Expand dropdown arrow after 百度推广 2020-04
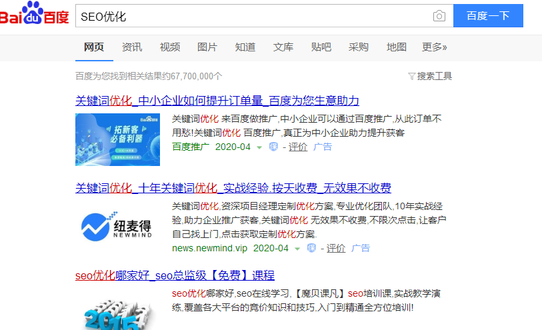The image size is (542, 330). [x=259, y=147]
